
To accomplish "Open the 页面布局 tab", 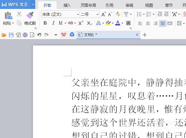I will [x=88, y=5].
